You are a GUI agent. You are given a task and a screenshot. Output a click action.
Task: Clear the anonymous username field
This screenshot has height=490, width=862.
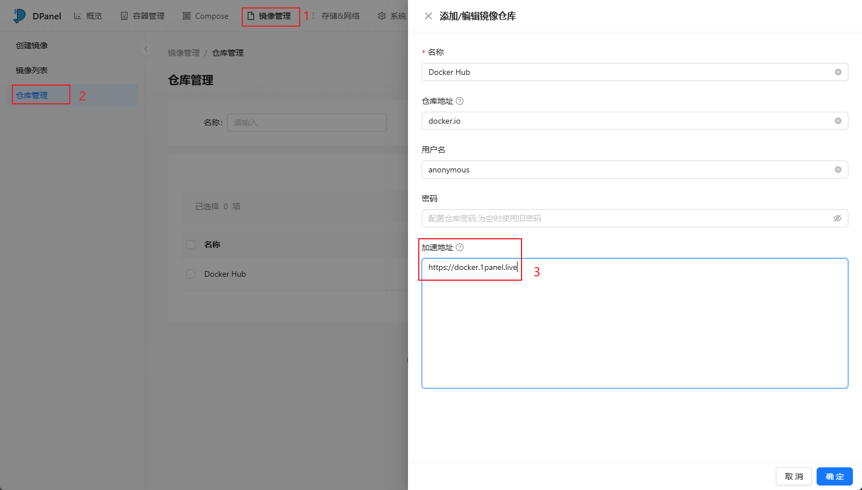click(838, 170)
